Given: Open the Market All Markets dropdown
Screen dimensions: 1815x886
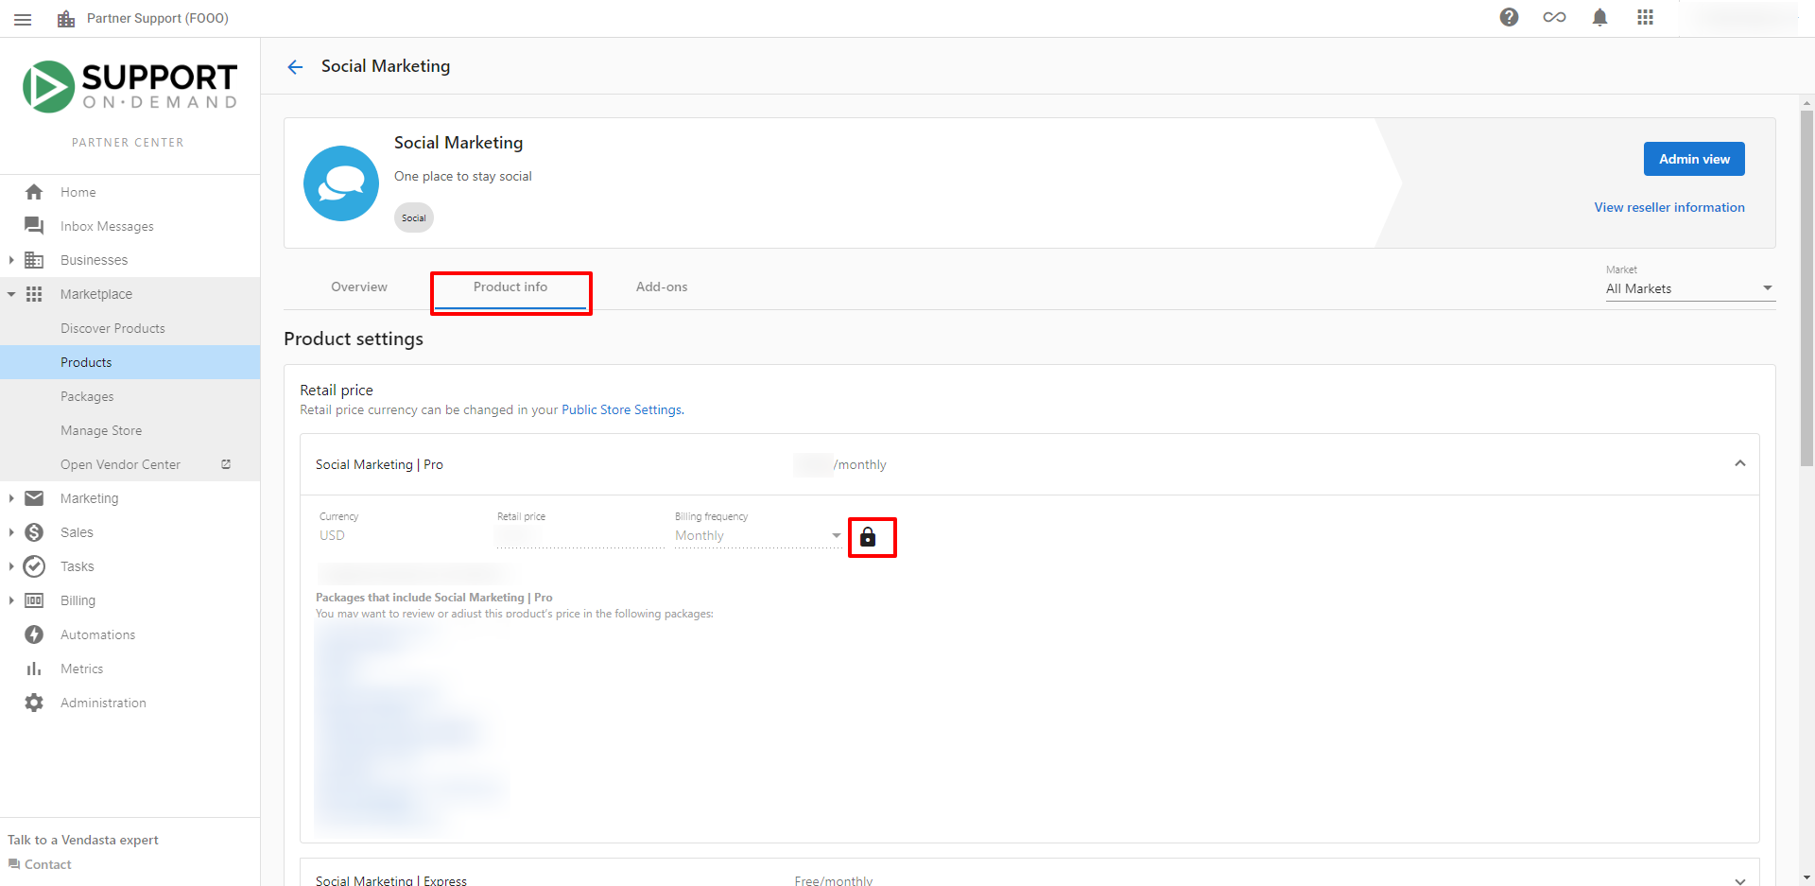Looking at the screenshot, I should click(1690, 288).
